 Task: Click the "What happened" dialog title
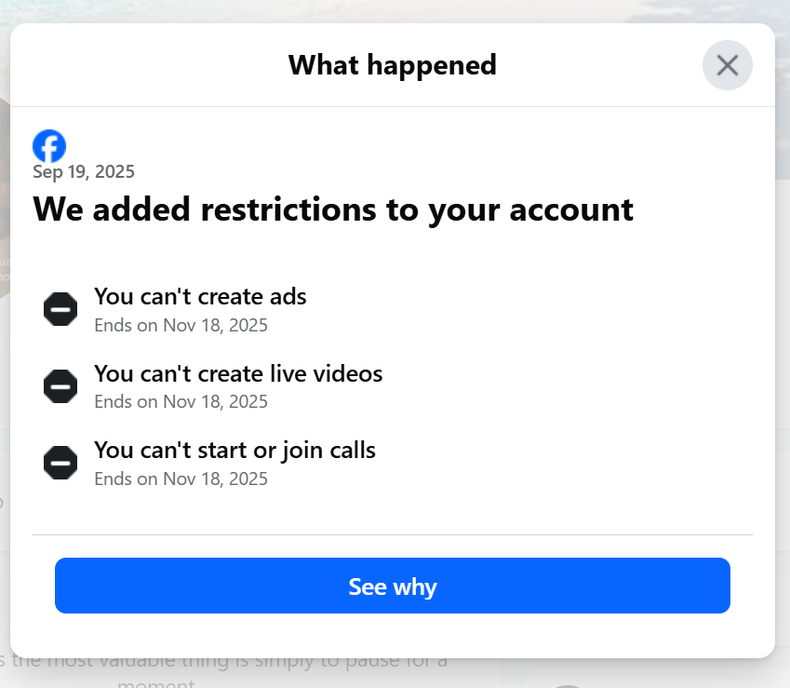coord(392,65)
